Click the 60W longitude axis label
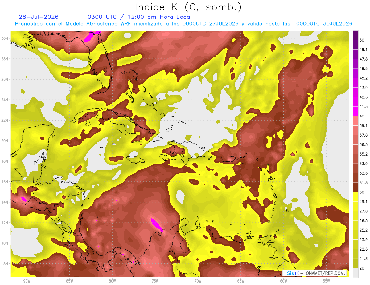 [x=284, y=281]
